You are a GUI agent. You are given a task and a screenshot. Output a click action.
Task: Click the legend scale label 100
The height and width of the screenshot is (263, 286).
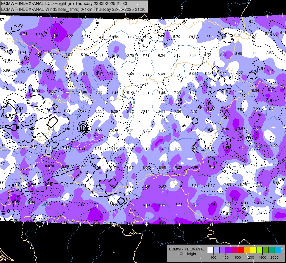pyautogui.click(x=213, y=257)
